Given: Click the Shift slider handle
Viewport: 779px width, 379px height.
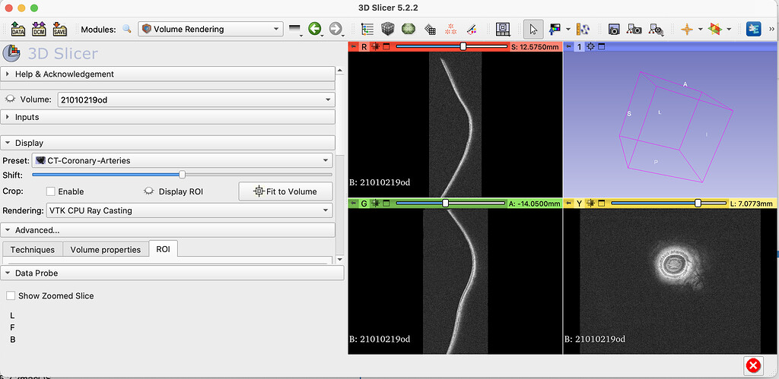Looking at the screenshot, I should point(182,175).
